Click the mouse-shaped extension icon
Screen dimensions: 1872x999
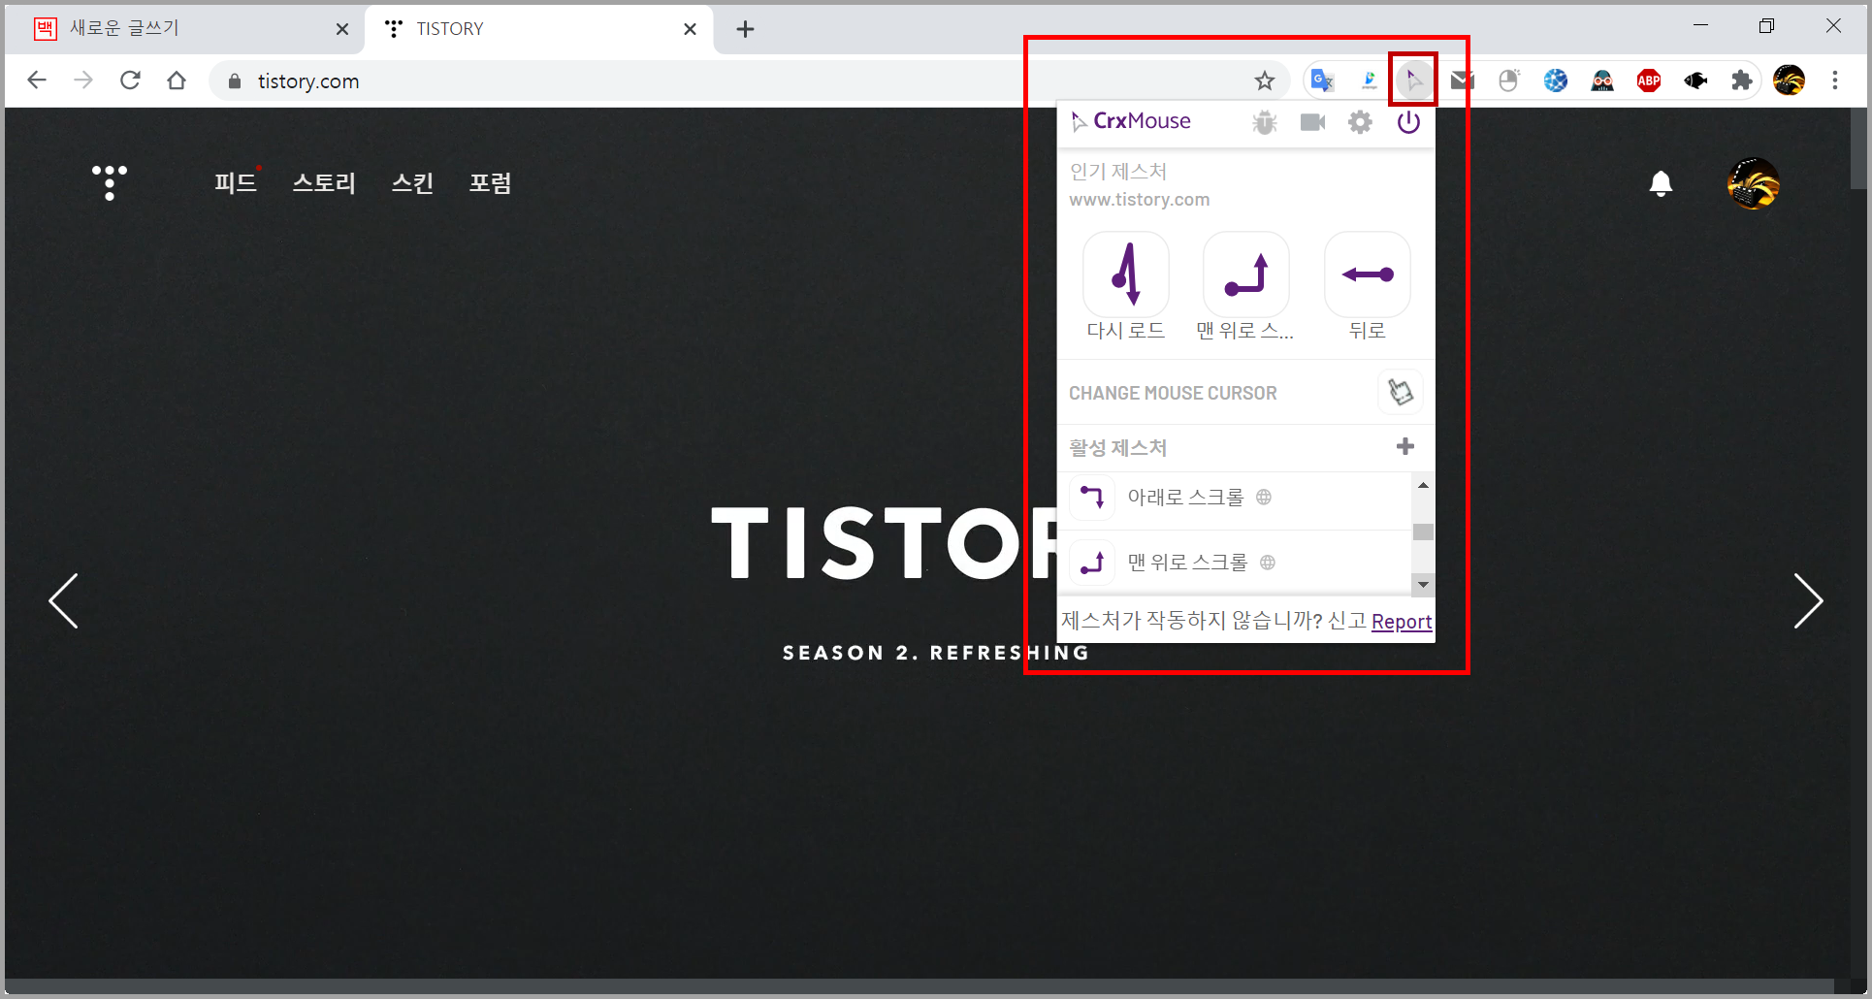[1508, 81]
